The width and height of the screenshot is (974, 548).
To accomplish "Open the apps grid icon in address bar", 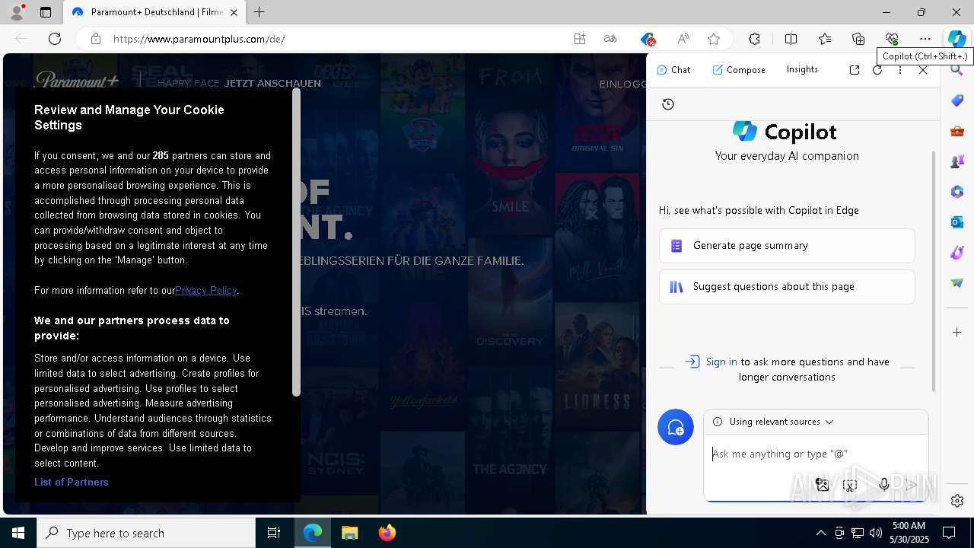I will click(580, 39).
